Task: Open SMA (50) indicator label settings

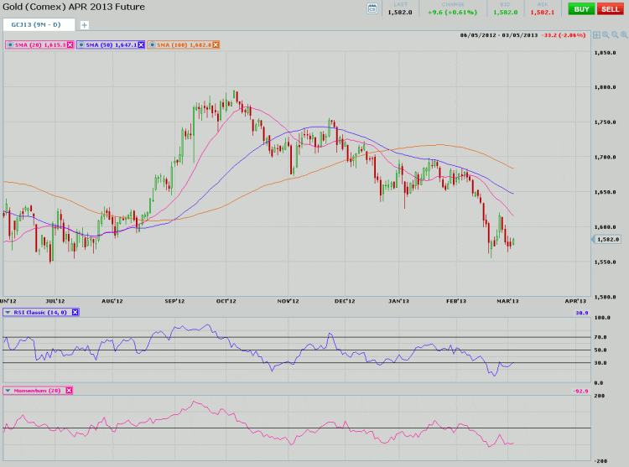Action: pyautogui.click(x=111, y=44)
